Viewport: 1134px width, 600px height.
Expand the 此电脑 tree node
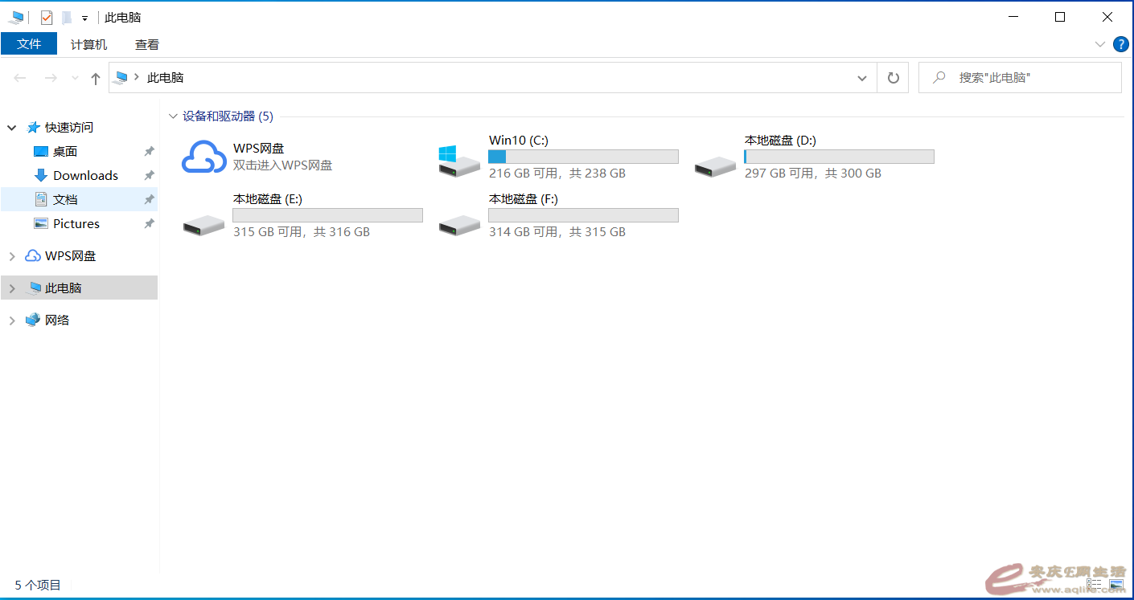(12, 288)
